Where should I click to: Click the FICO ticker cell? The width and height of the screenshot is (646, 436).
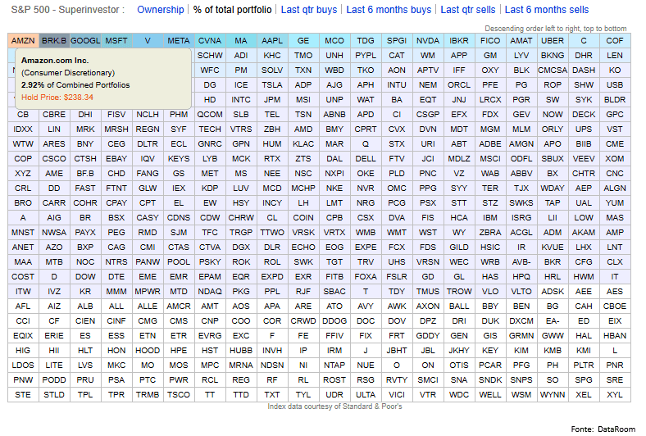pos(490,41)
